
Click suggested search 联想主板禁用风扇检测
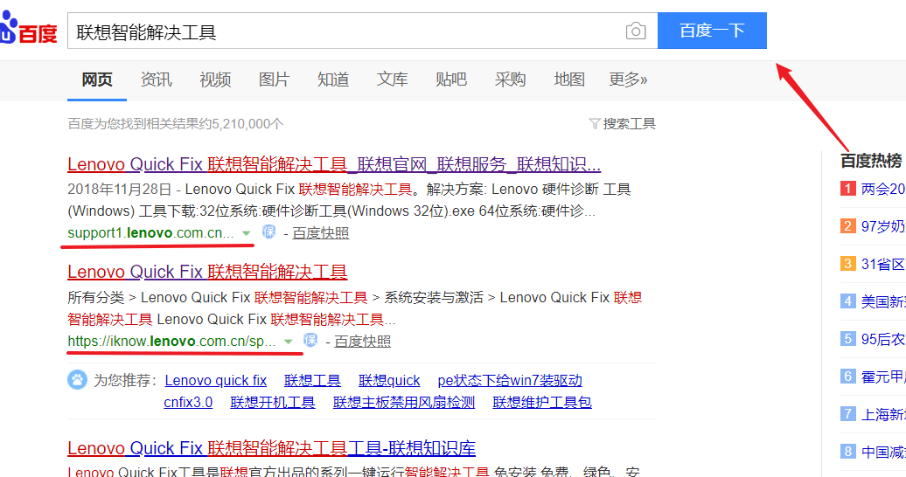coord(404,402)
